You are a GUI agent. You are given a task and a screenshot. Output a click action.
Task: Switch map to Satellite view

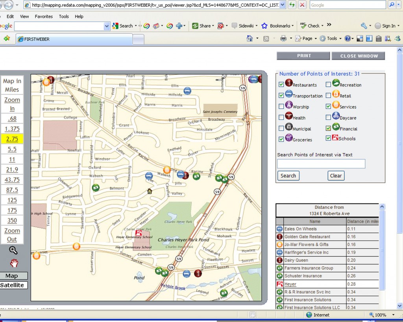(x=14, y=285)
